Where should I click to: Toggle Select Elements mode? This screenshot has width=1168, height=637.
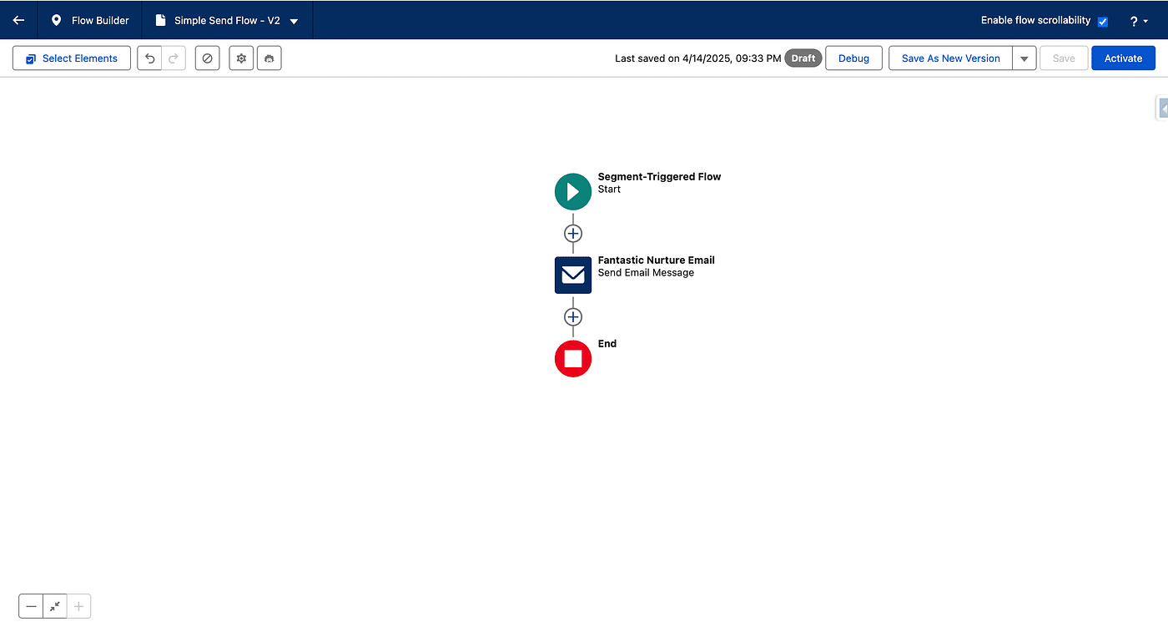tap(72, 58)
